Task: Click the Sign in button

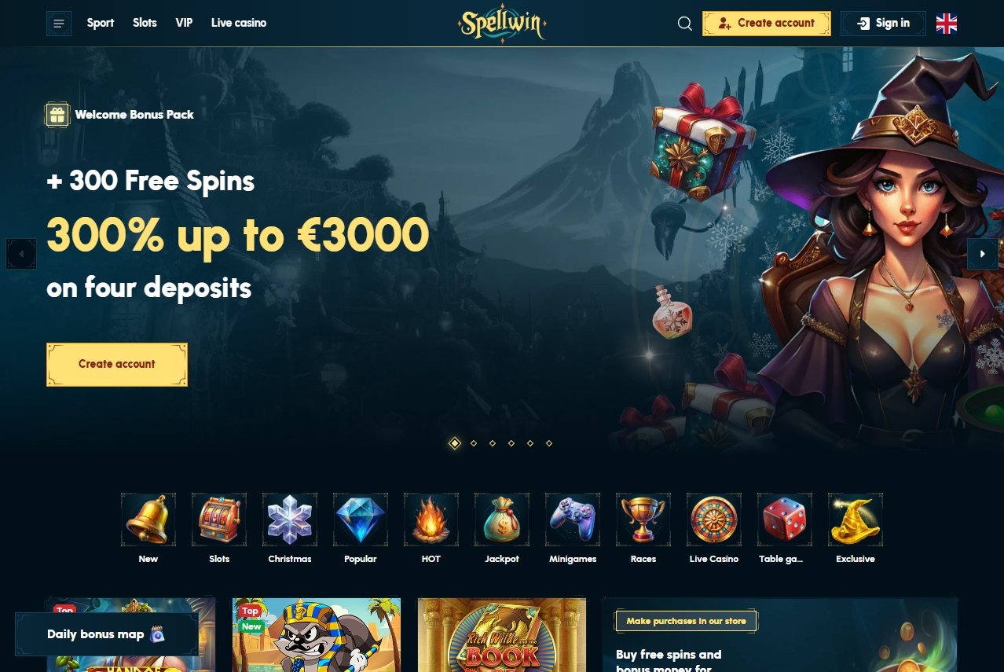Action: tap(883, 24)
